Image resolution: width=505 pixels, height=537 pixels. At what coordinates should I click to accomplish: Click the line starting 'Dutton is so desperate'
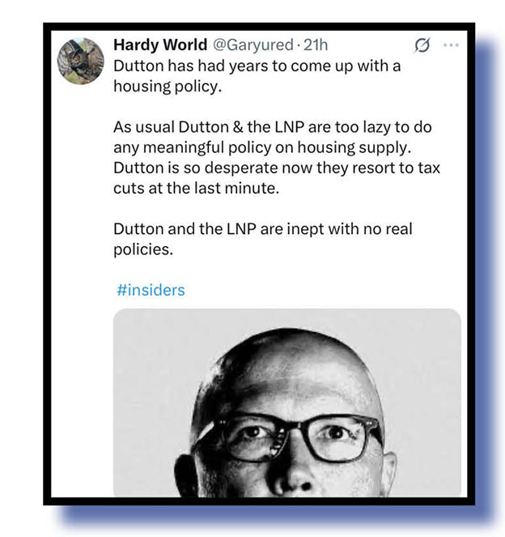coord(277,168)
